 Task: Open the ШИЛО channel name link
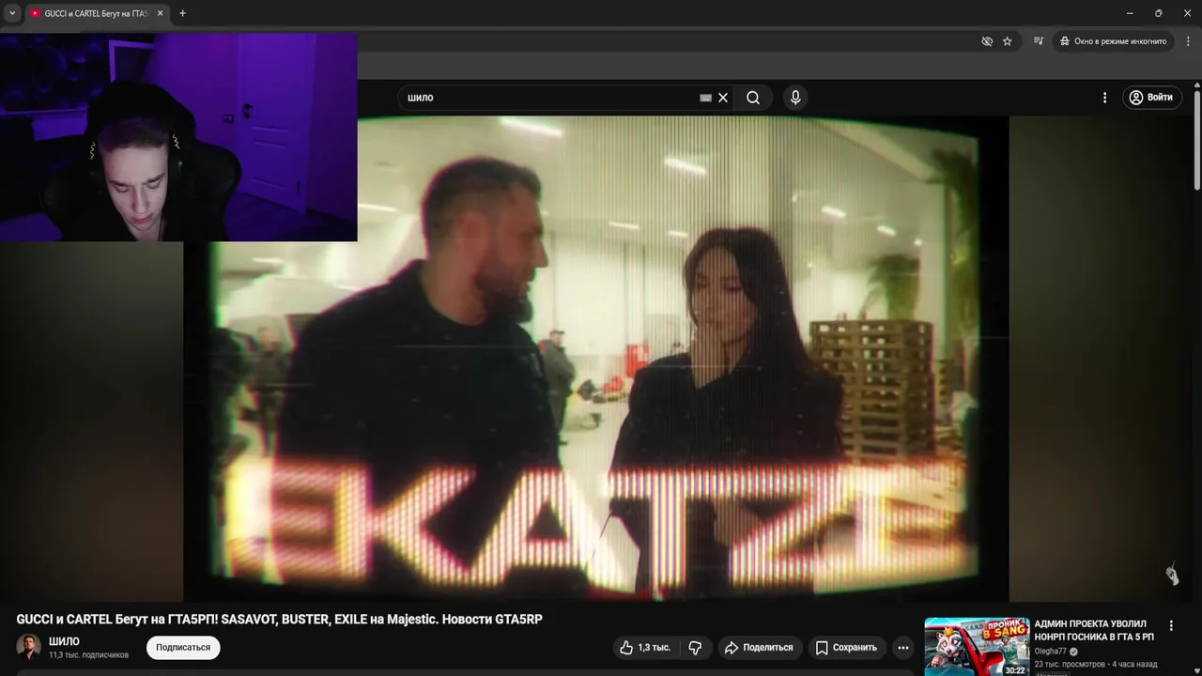(x=64, y=641)
